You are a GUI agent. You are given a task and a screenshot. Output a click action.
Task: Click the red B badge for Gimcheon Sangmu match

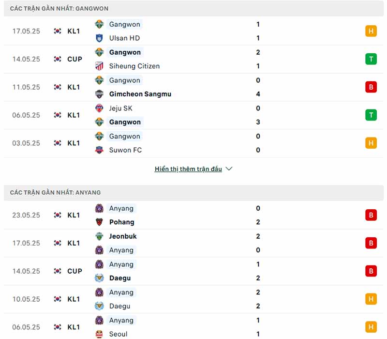pos(371,87)
